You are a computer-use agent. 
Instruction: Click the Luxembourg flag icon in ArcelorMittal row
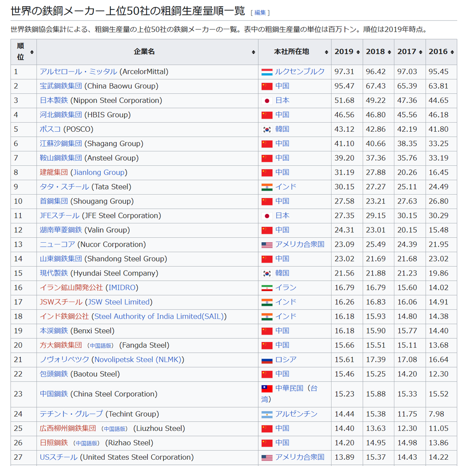(x=267, y=72)
